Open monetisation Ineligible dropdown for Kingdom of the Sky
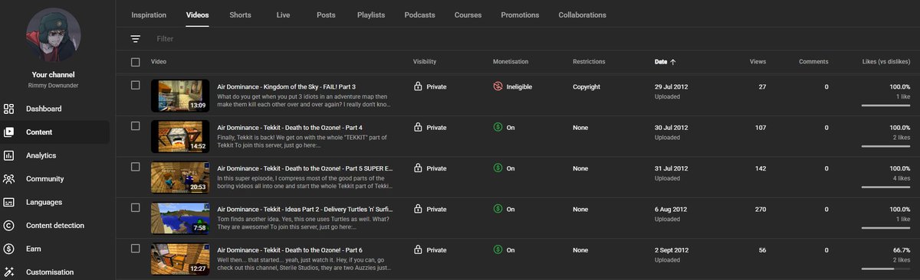Image resolution: width=920 pixels, height=280 pixels. click(512, 87)
